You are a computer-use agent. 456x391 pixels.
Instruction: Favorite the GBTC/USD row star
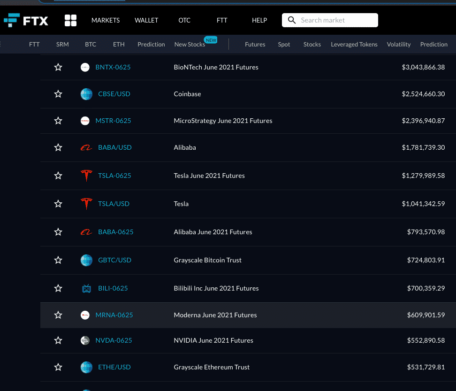click(58, 260)
